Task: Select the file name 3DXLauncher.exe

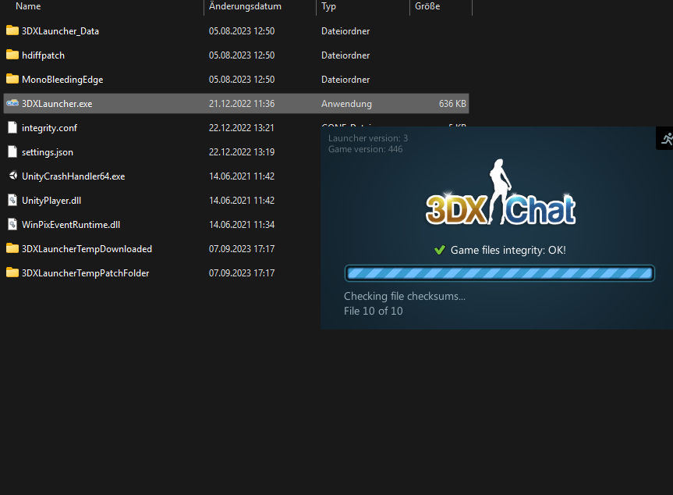Action: click(57, 104)
